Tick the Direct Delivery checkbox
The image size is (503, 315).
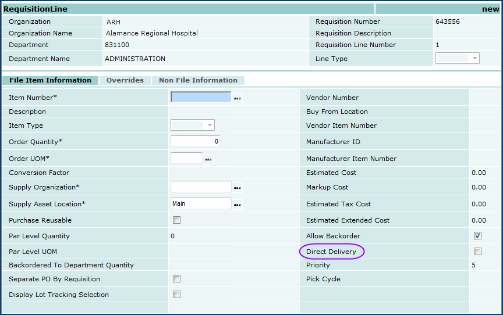click(x=477, y=252)
